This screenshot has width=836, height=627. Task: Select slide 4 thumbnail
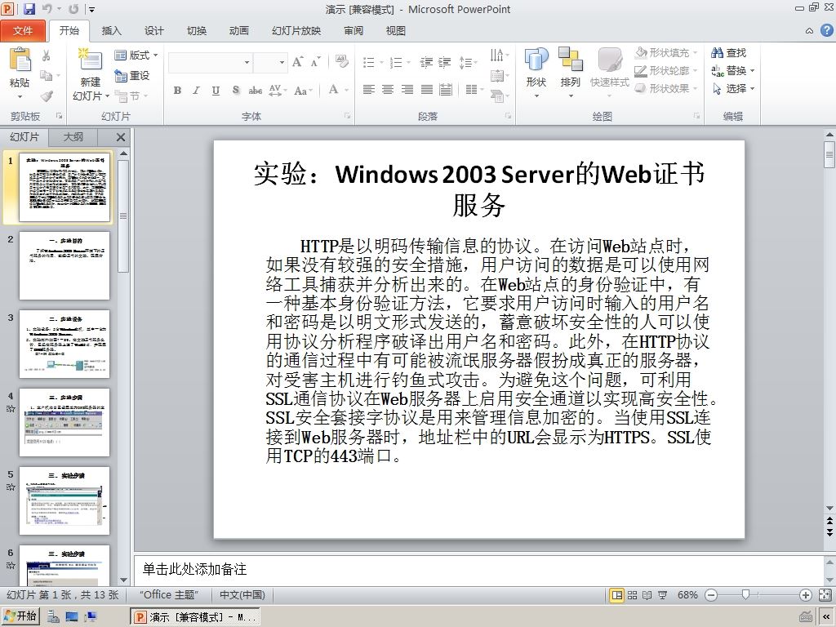point(64,422)
